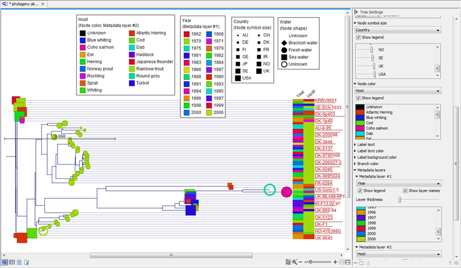Viewport: 461px width, 268px height.
Task: Open the first tree view icon
Action: point(5,262)
